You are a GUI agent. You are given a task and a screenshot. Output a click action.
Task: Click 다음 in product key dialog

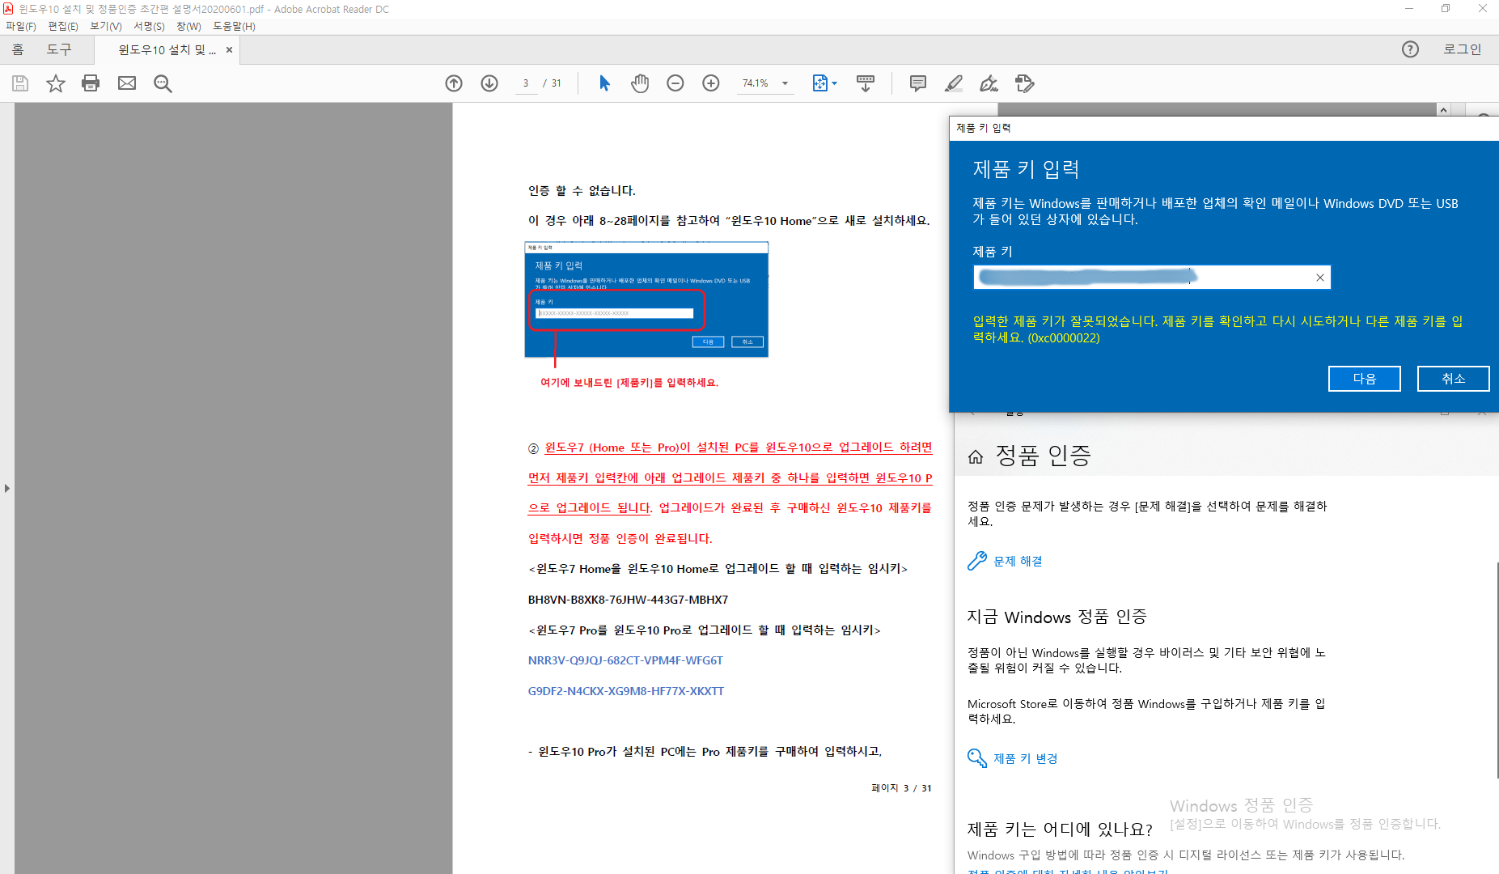point(1364,378)
